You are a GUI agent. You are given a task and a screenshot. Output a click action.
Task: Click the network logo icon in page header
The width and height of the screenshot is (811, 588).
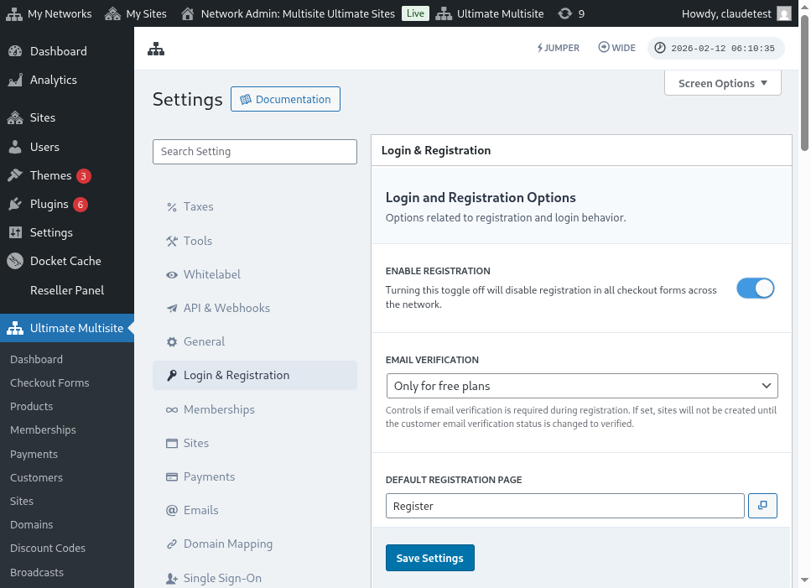click(x=156, y=49)
